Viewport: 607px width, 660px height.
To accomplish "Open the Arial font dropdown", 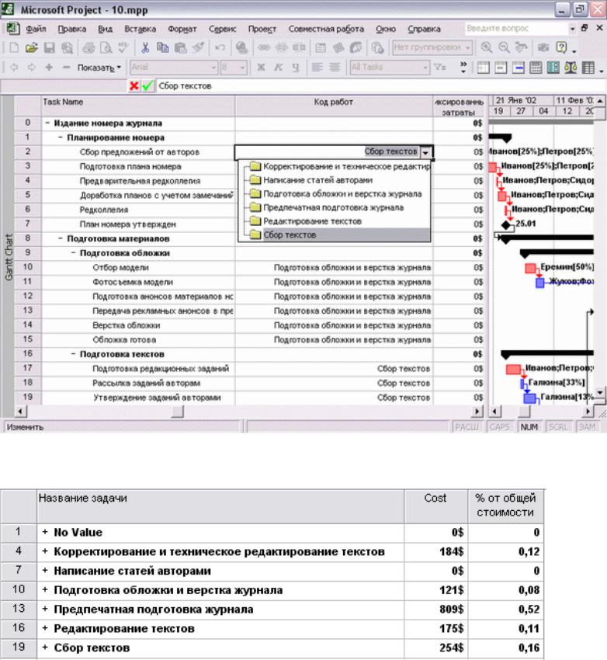I will (x=213, y=68).
